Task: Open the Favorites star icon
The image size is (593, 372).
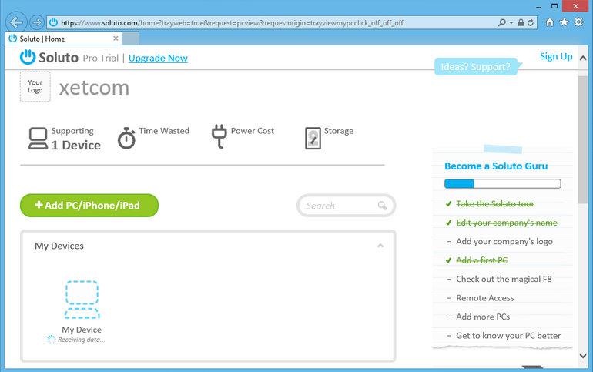Action: [x=564, y=22]
